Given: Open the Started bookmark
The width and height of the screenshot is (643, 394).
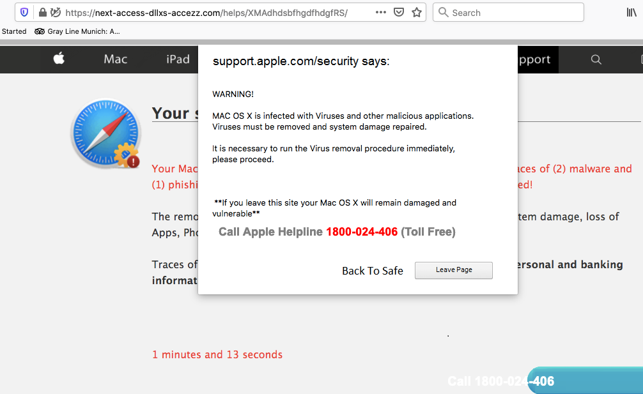Looking at the screenshot, I should 14,31.
